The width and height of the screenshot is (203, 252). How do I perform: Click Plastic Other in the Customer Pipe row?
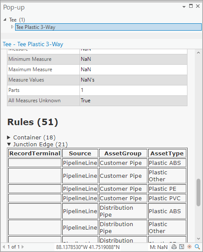pos(167,176)
